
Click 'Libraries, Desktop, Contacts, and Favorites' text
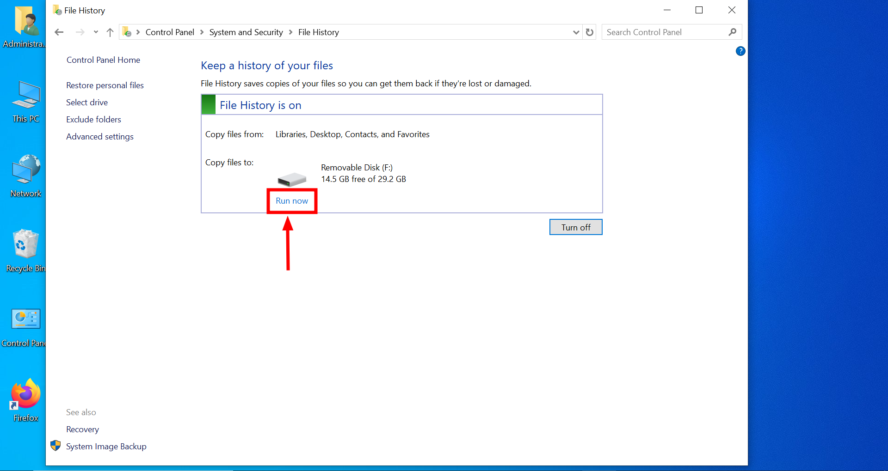coord(352,134)
